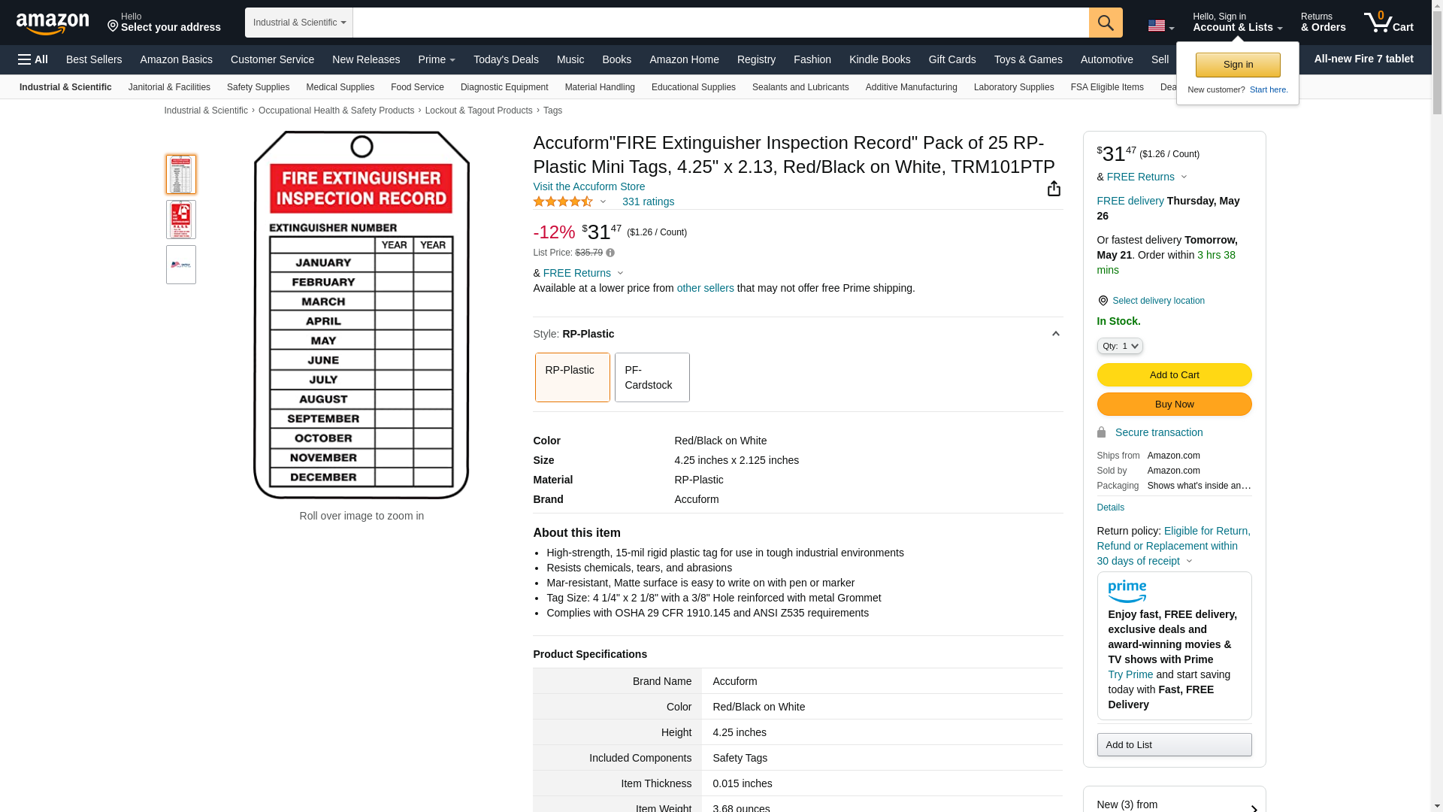Click the share icon near the title
The image size is (1443, 812).
click(1054, 189)
